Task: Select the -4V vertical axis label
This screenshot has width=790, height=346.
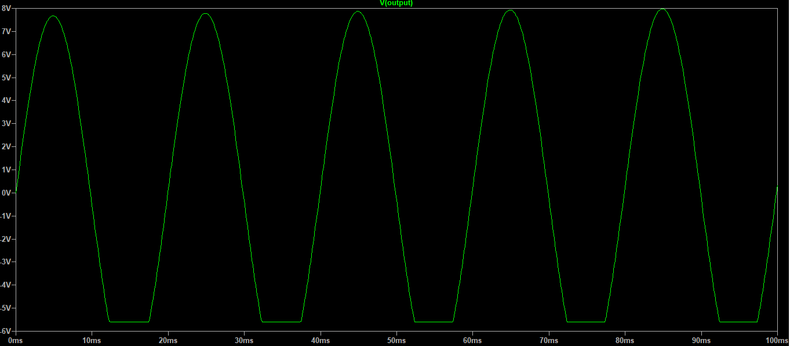Action: [x=6, y=285]
